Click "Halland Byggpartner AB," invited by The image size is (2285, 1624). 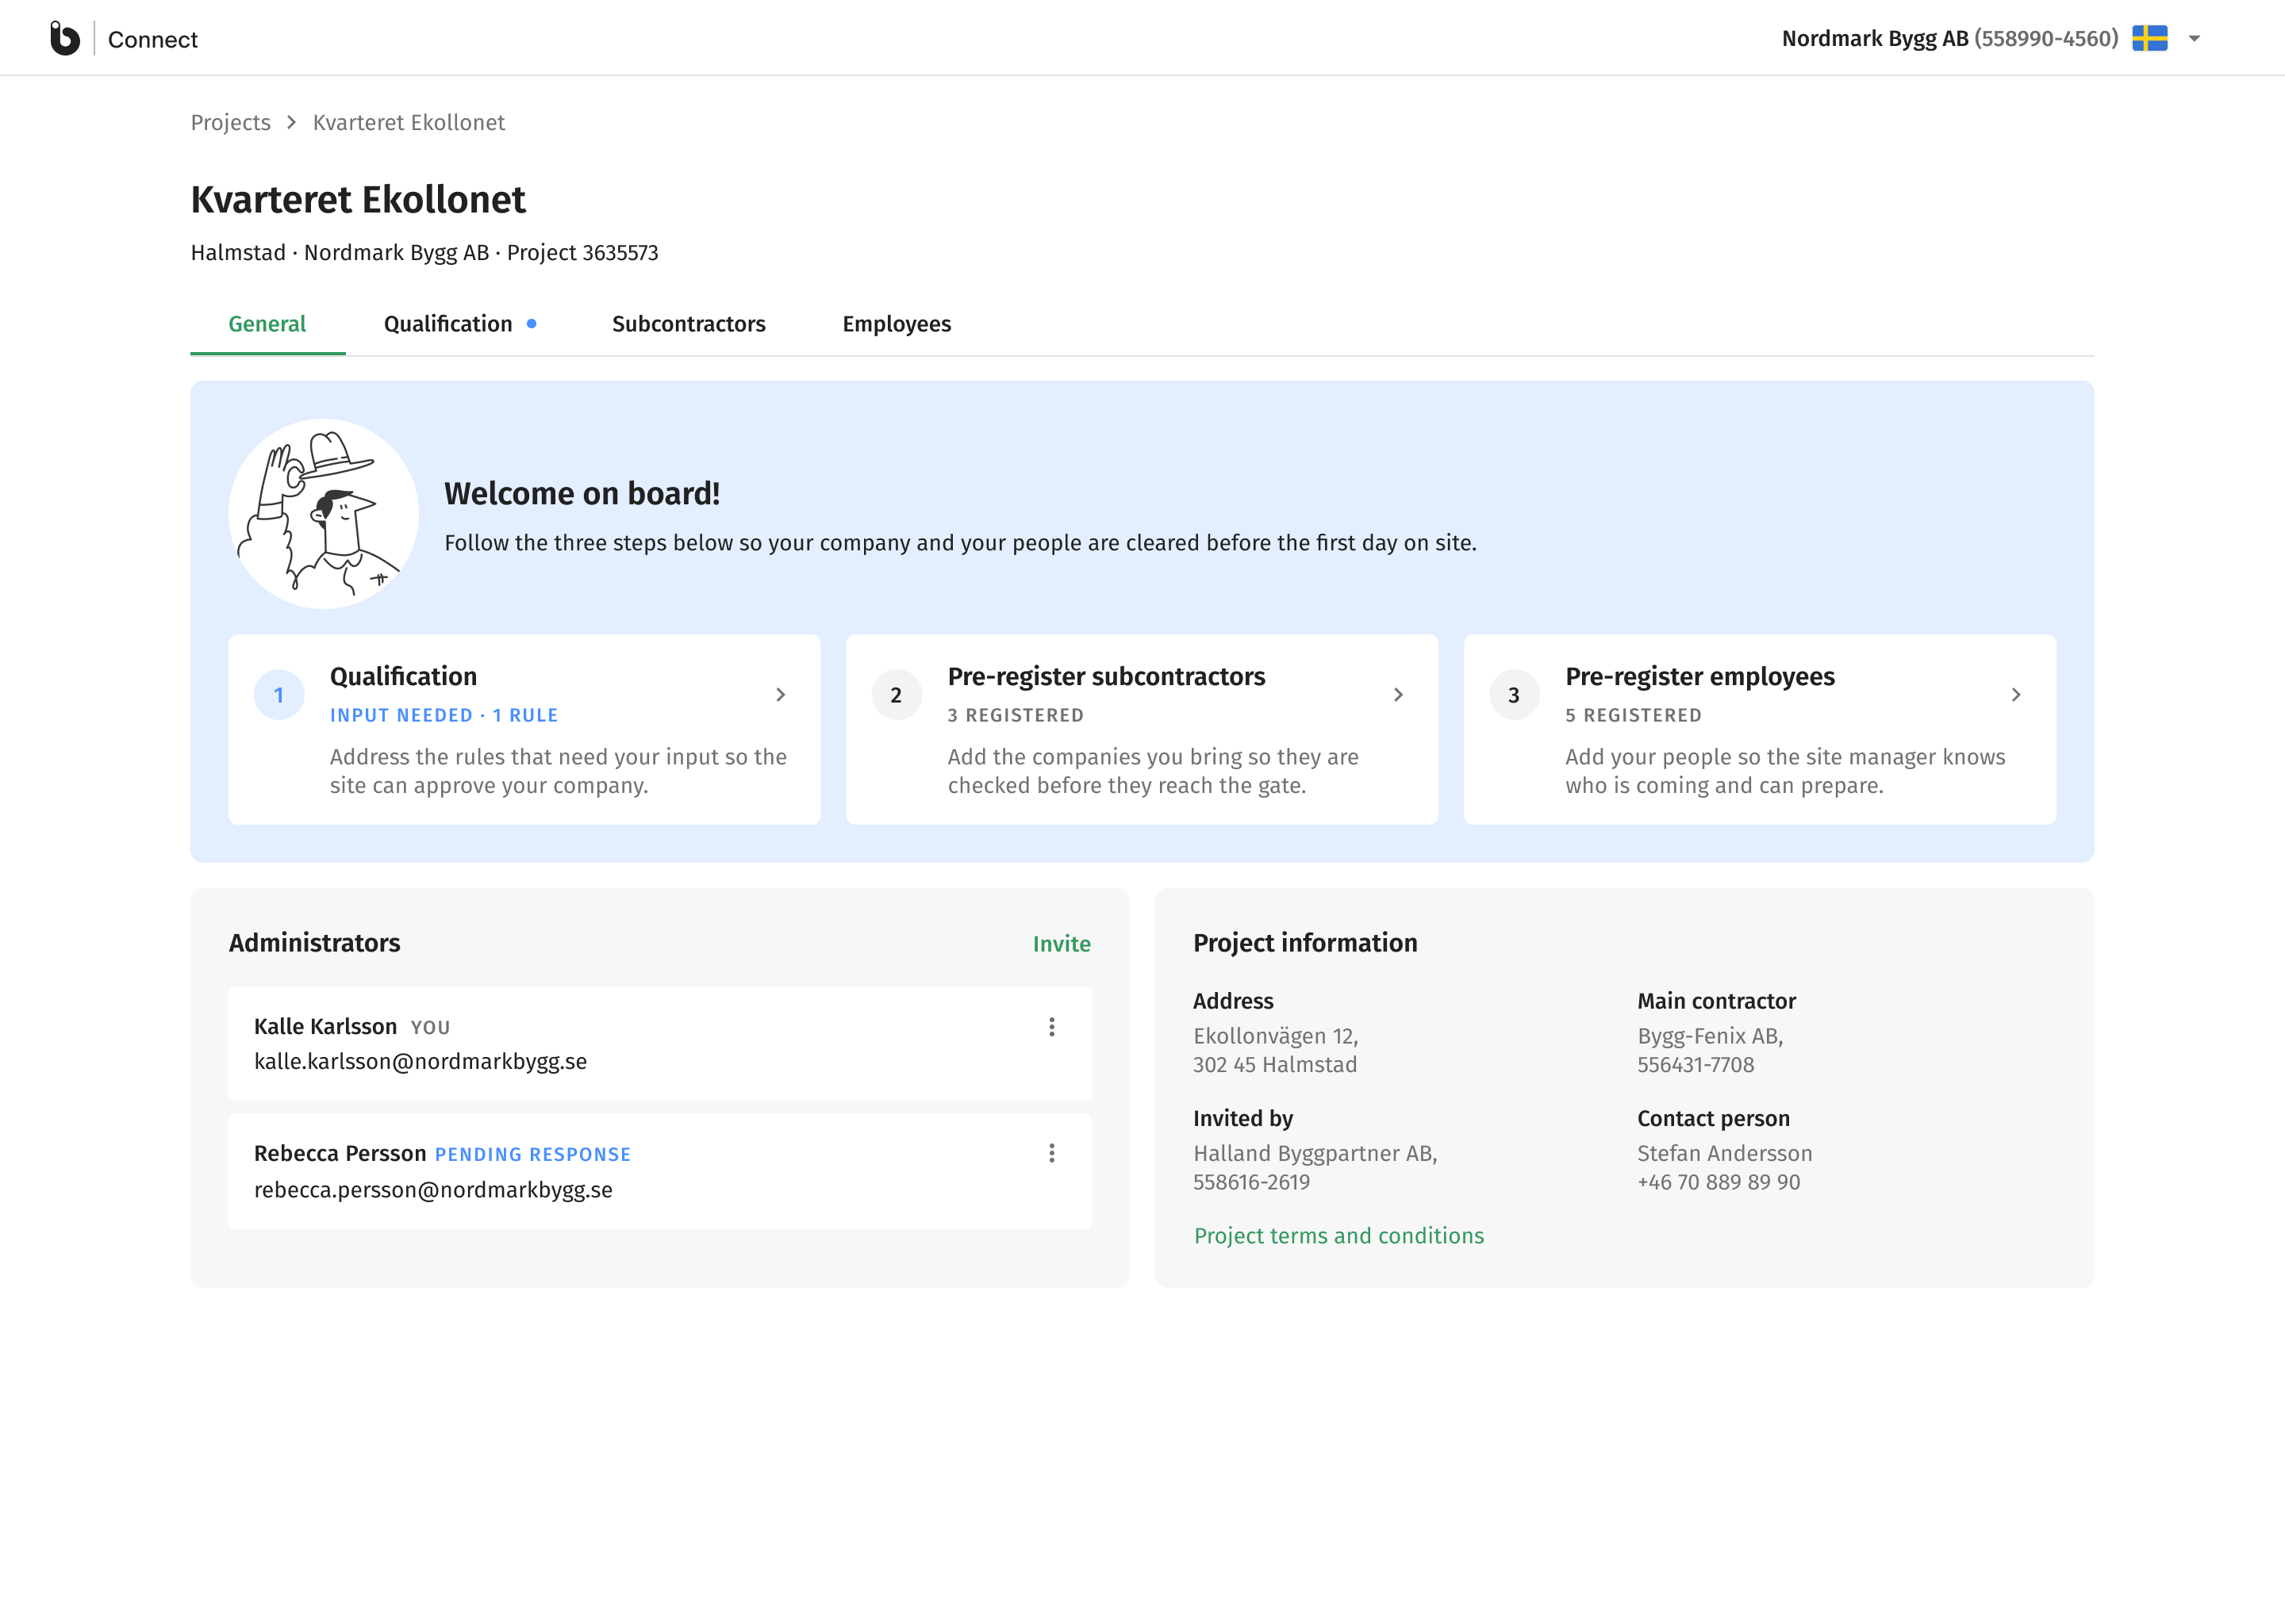(x=1315, y=1154)
